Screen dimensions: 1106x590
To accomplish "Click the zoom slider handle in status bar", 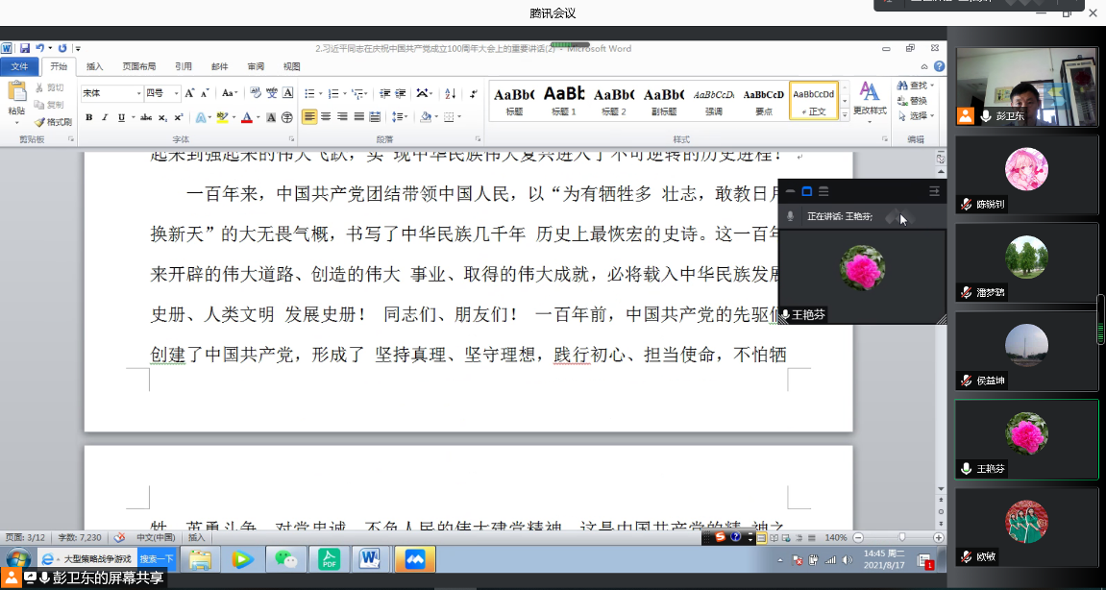I will (900, 537).
